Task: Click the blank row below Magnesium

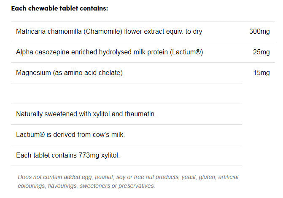Action: click(x=127, y=94)
